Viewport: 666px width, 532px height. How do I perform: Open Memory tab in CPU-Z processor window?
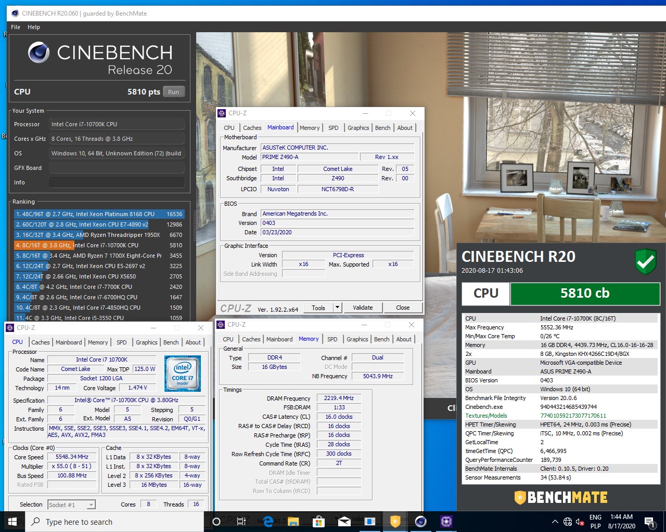(98, 342)
